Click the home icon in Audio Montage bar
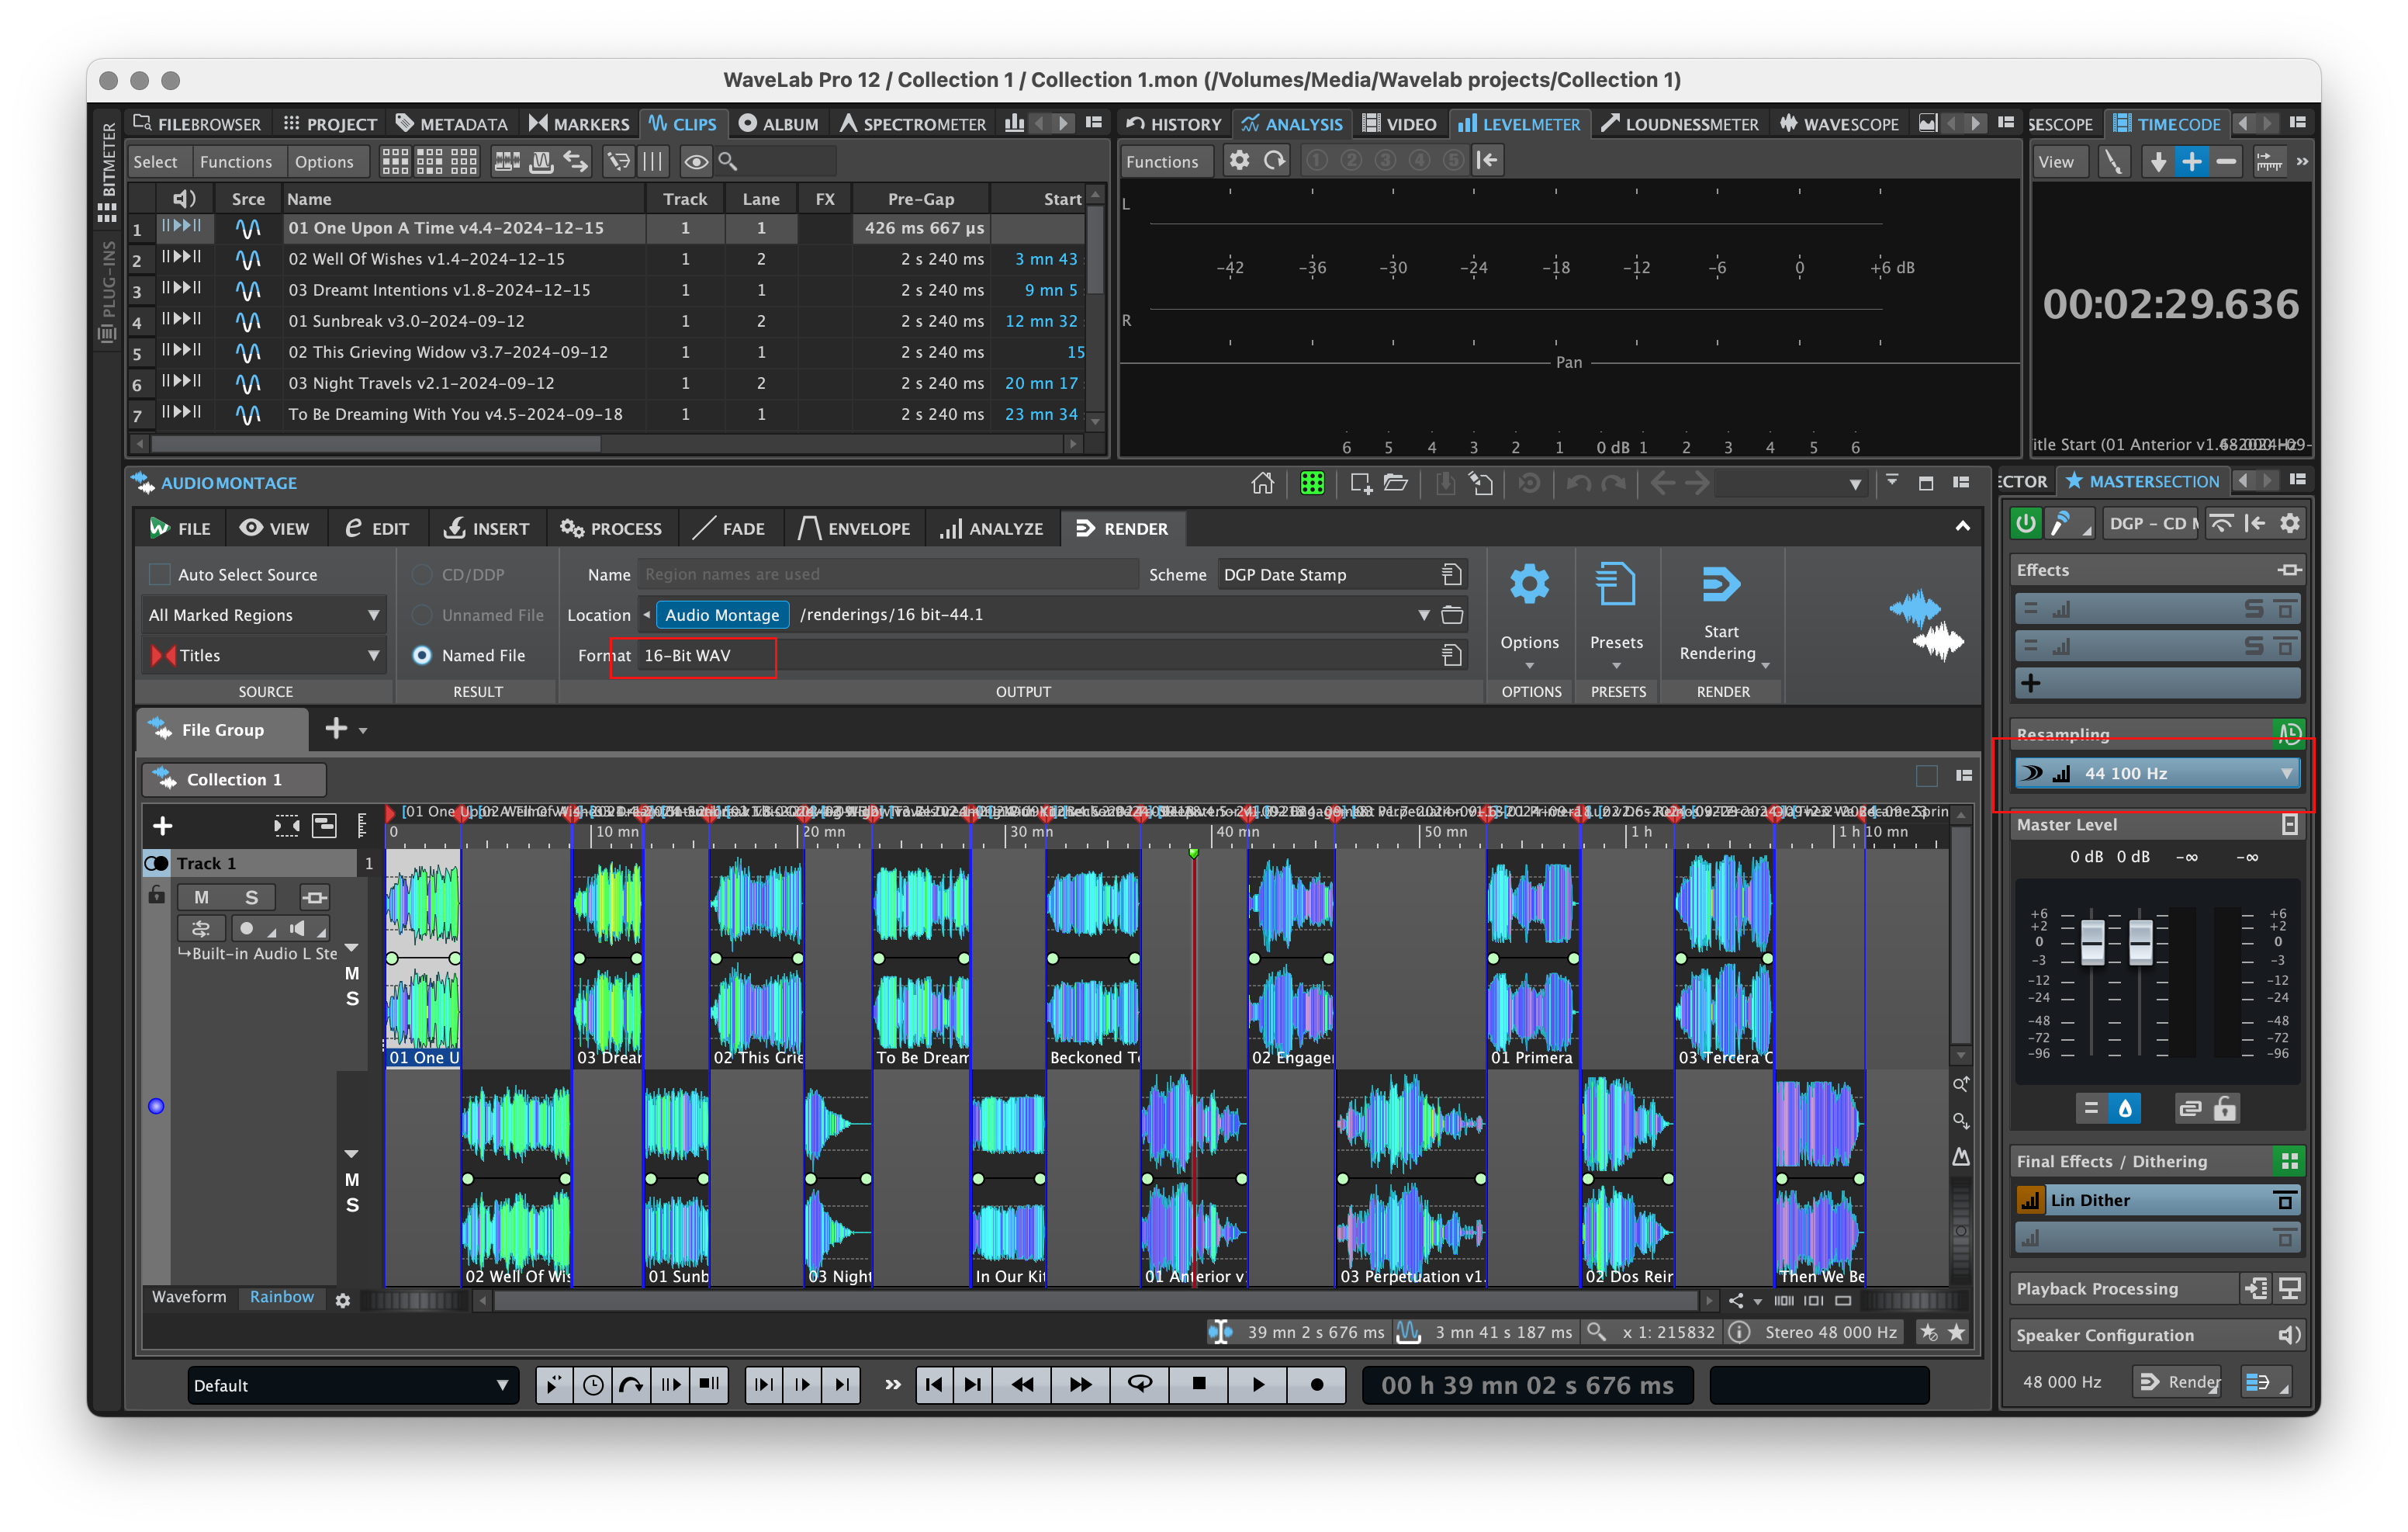This screenshot has height=1532, width=2408. point(1262,484)
